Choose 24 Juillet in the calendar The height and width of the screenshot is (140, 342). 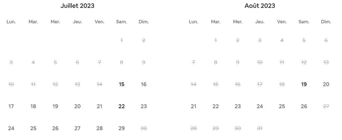click(x=11, y=128)
